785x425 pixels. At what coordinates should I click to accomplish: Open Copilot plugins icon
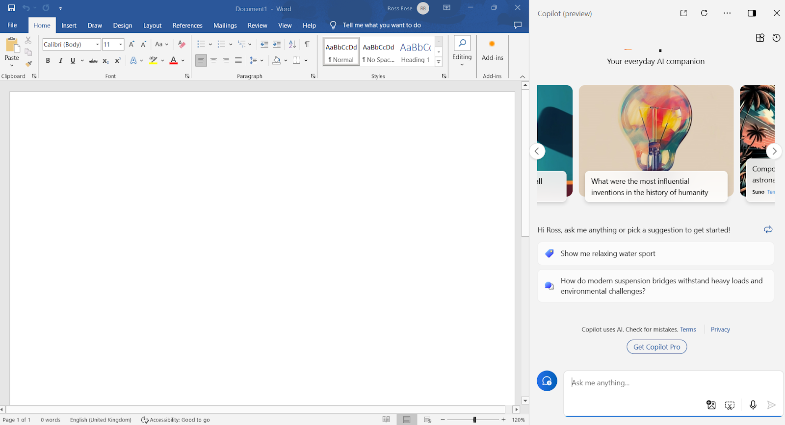pyautogui.click(x=760, y=38)
